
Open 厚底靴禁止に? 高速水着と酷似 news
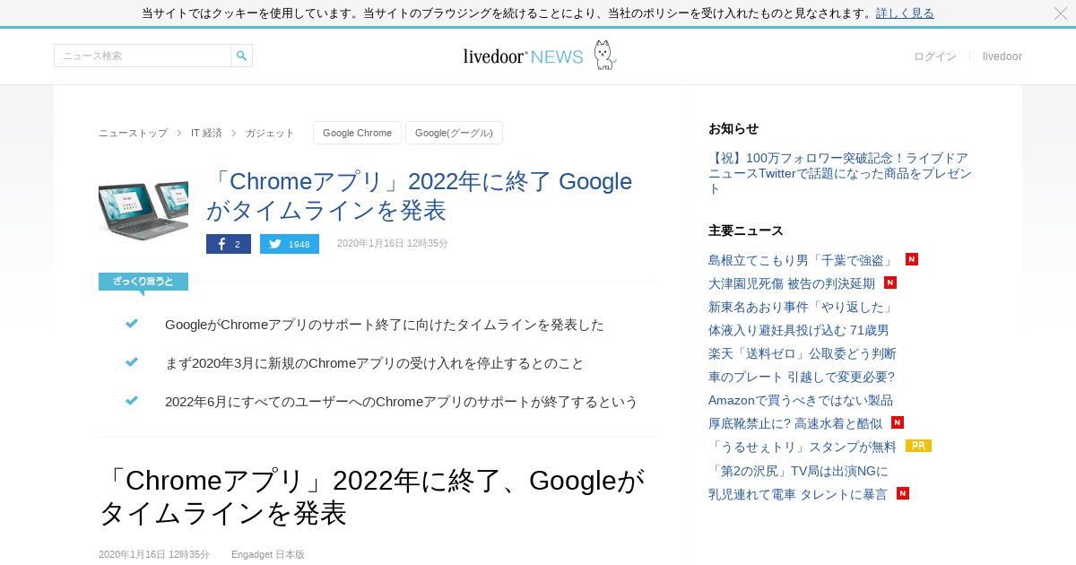(795, 423)
